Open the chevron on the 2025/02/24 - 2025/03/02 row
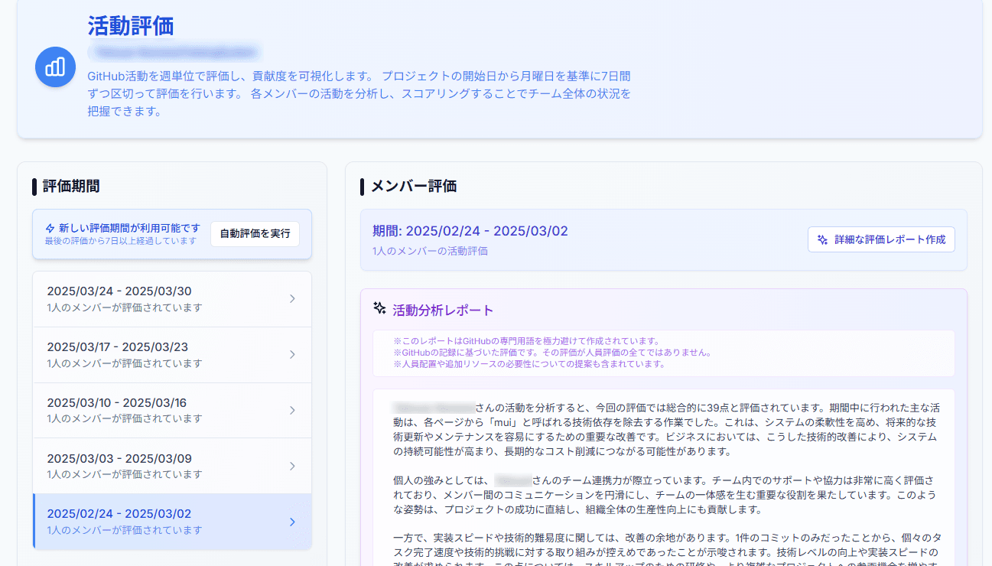This screenshot has height=566, width=992. 292,522
